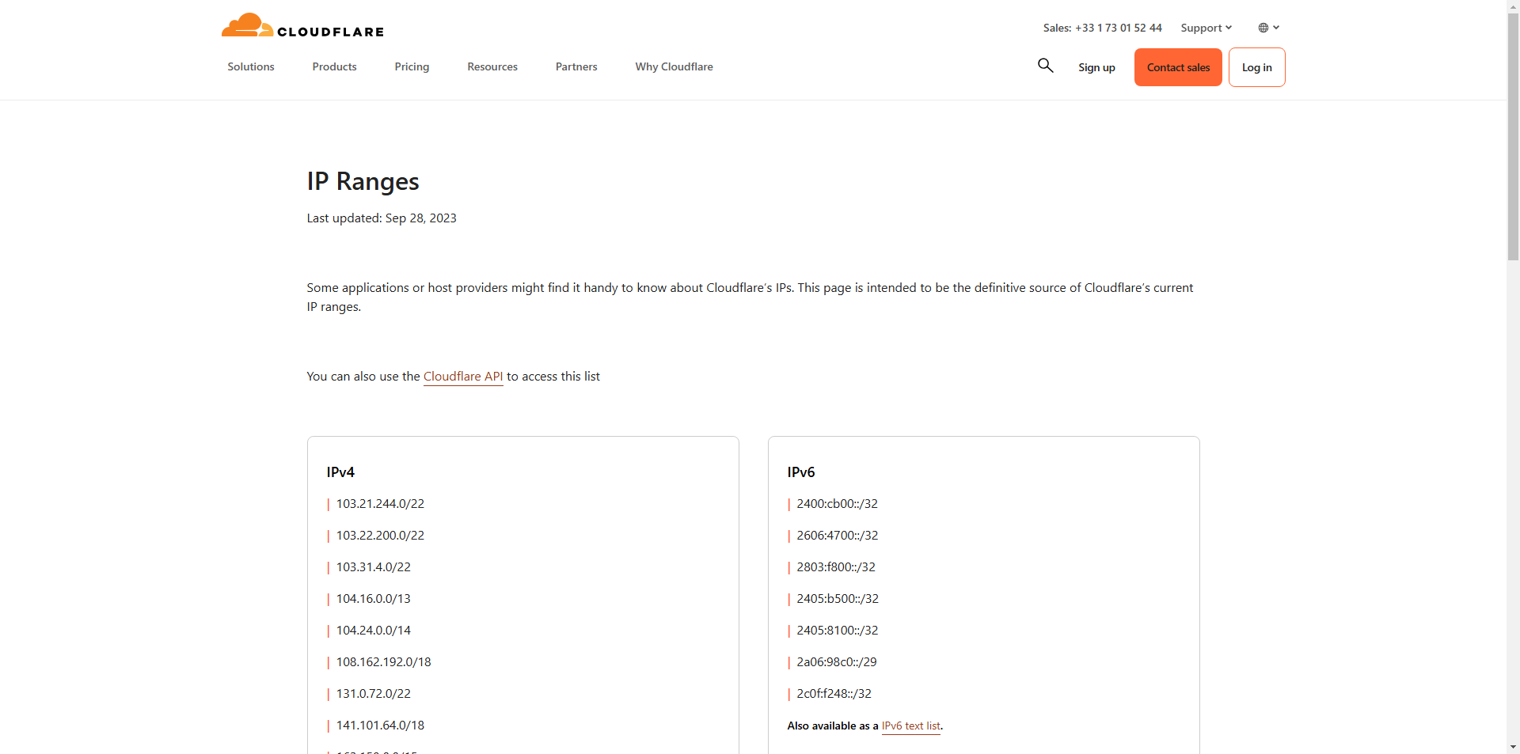Click the Cloudflare logo

pos(302,26)
